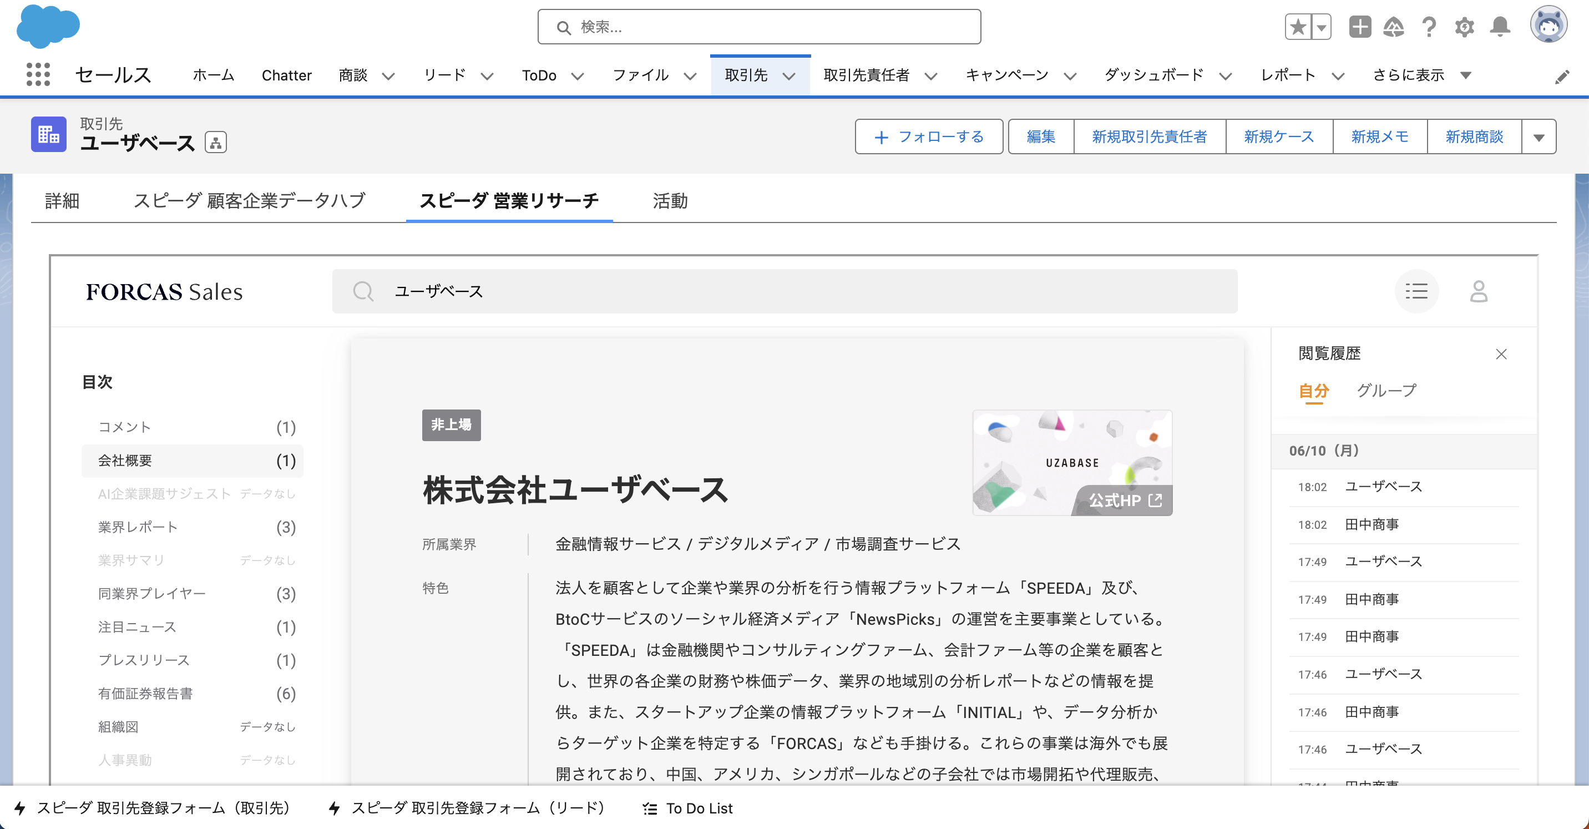The height and width of the screenshot is (829, 1589).
Task: Expand the dropdown next to 新規商談
Action: 1539,137
